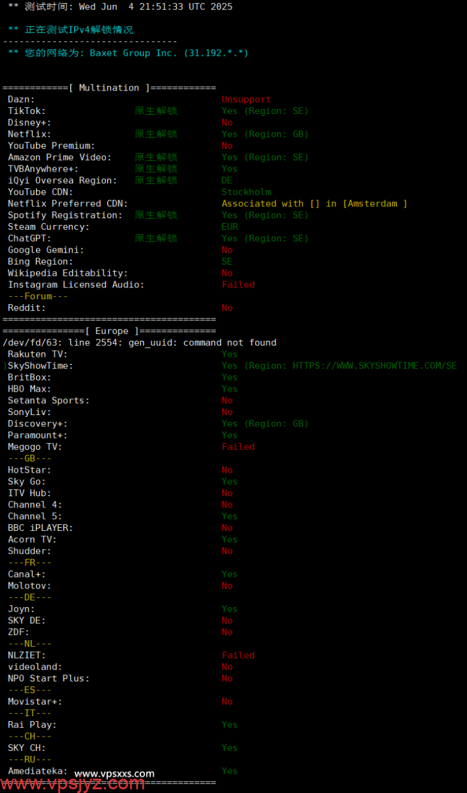
Task: Click the 'videoland:' label
Action: 35,667
